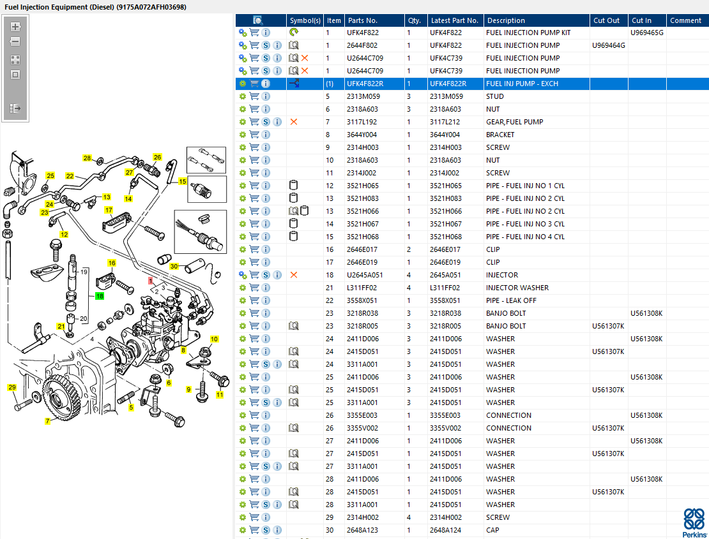Open book-magnifier symbol on 2644F802 row
Screen dimensions: 709x539
294,45
